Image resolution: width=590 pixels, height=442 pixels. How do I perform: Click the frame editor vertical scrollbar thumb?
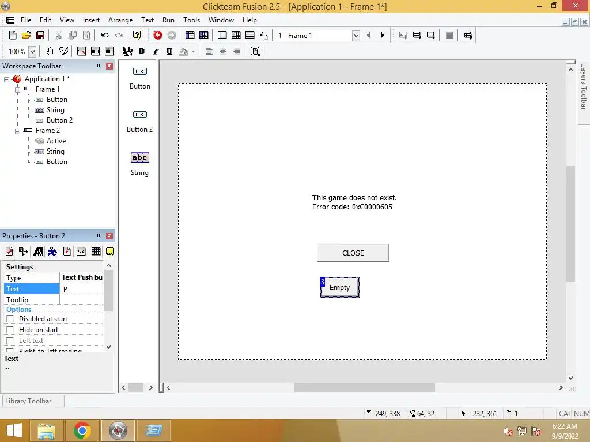pos(570,224)
